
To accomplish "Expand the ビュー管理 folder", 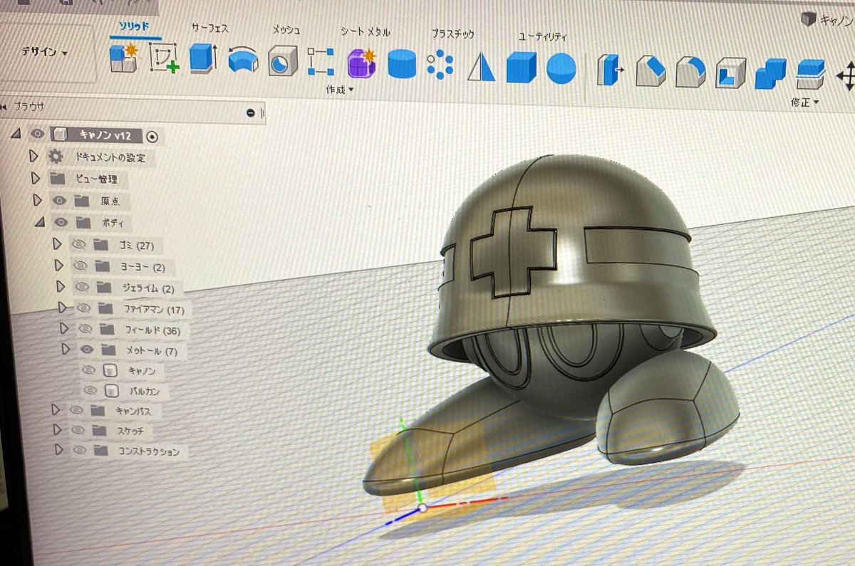I will (36, 178).
